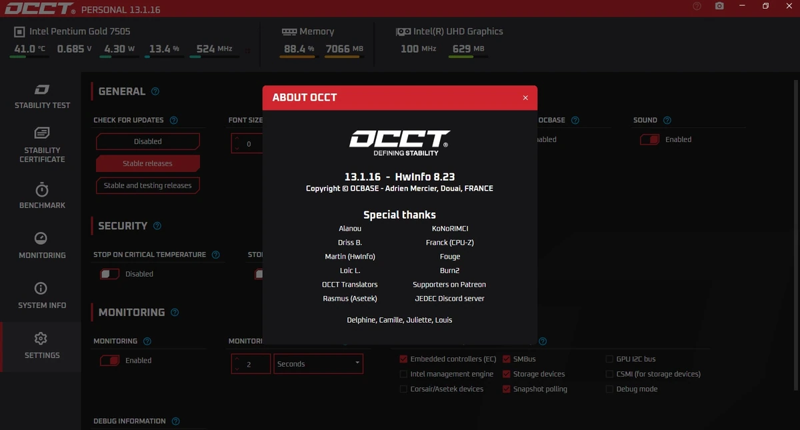Click Supporters on Patreon in the dialog
The image size is (800, 430).
449,285
